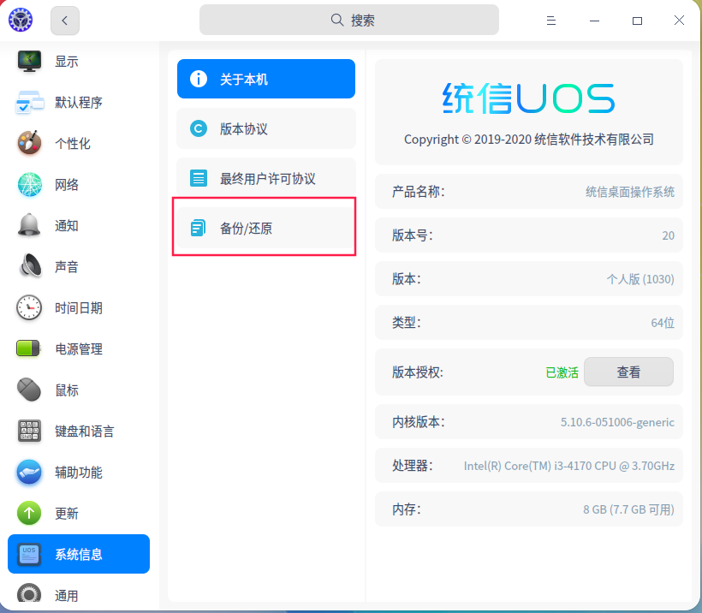Open the 版本协议 page

click(266, 128)
